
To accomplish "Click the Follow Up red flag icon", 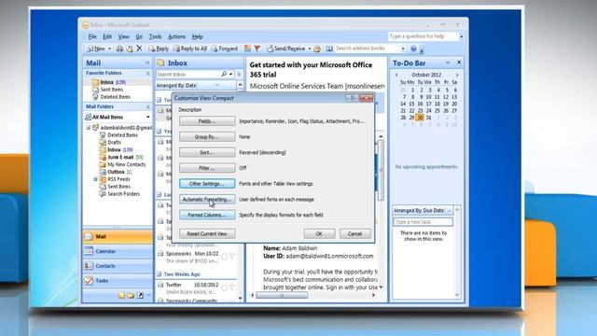I will coord(257,49).
